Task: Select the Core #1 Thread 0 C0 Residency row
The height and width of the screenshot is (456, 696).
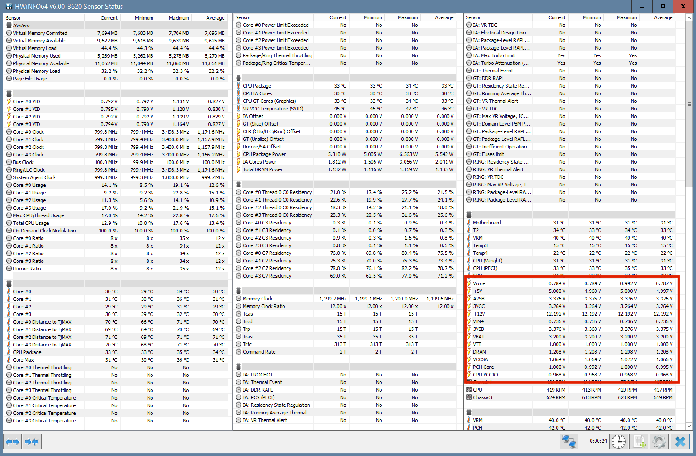Action: click(345, 200)
